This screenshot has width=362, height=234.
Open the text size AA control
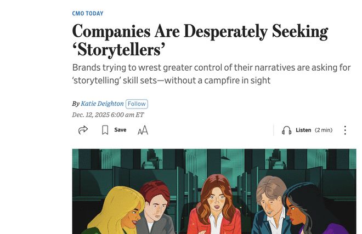(143, 130)
